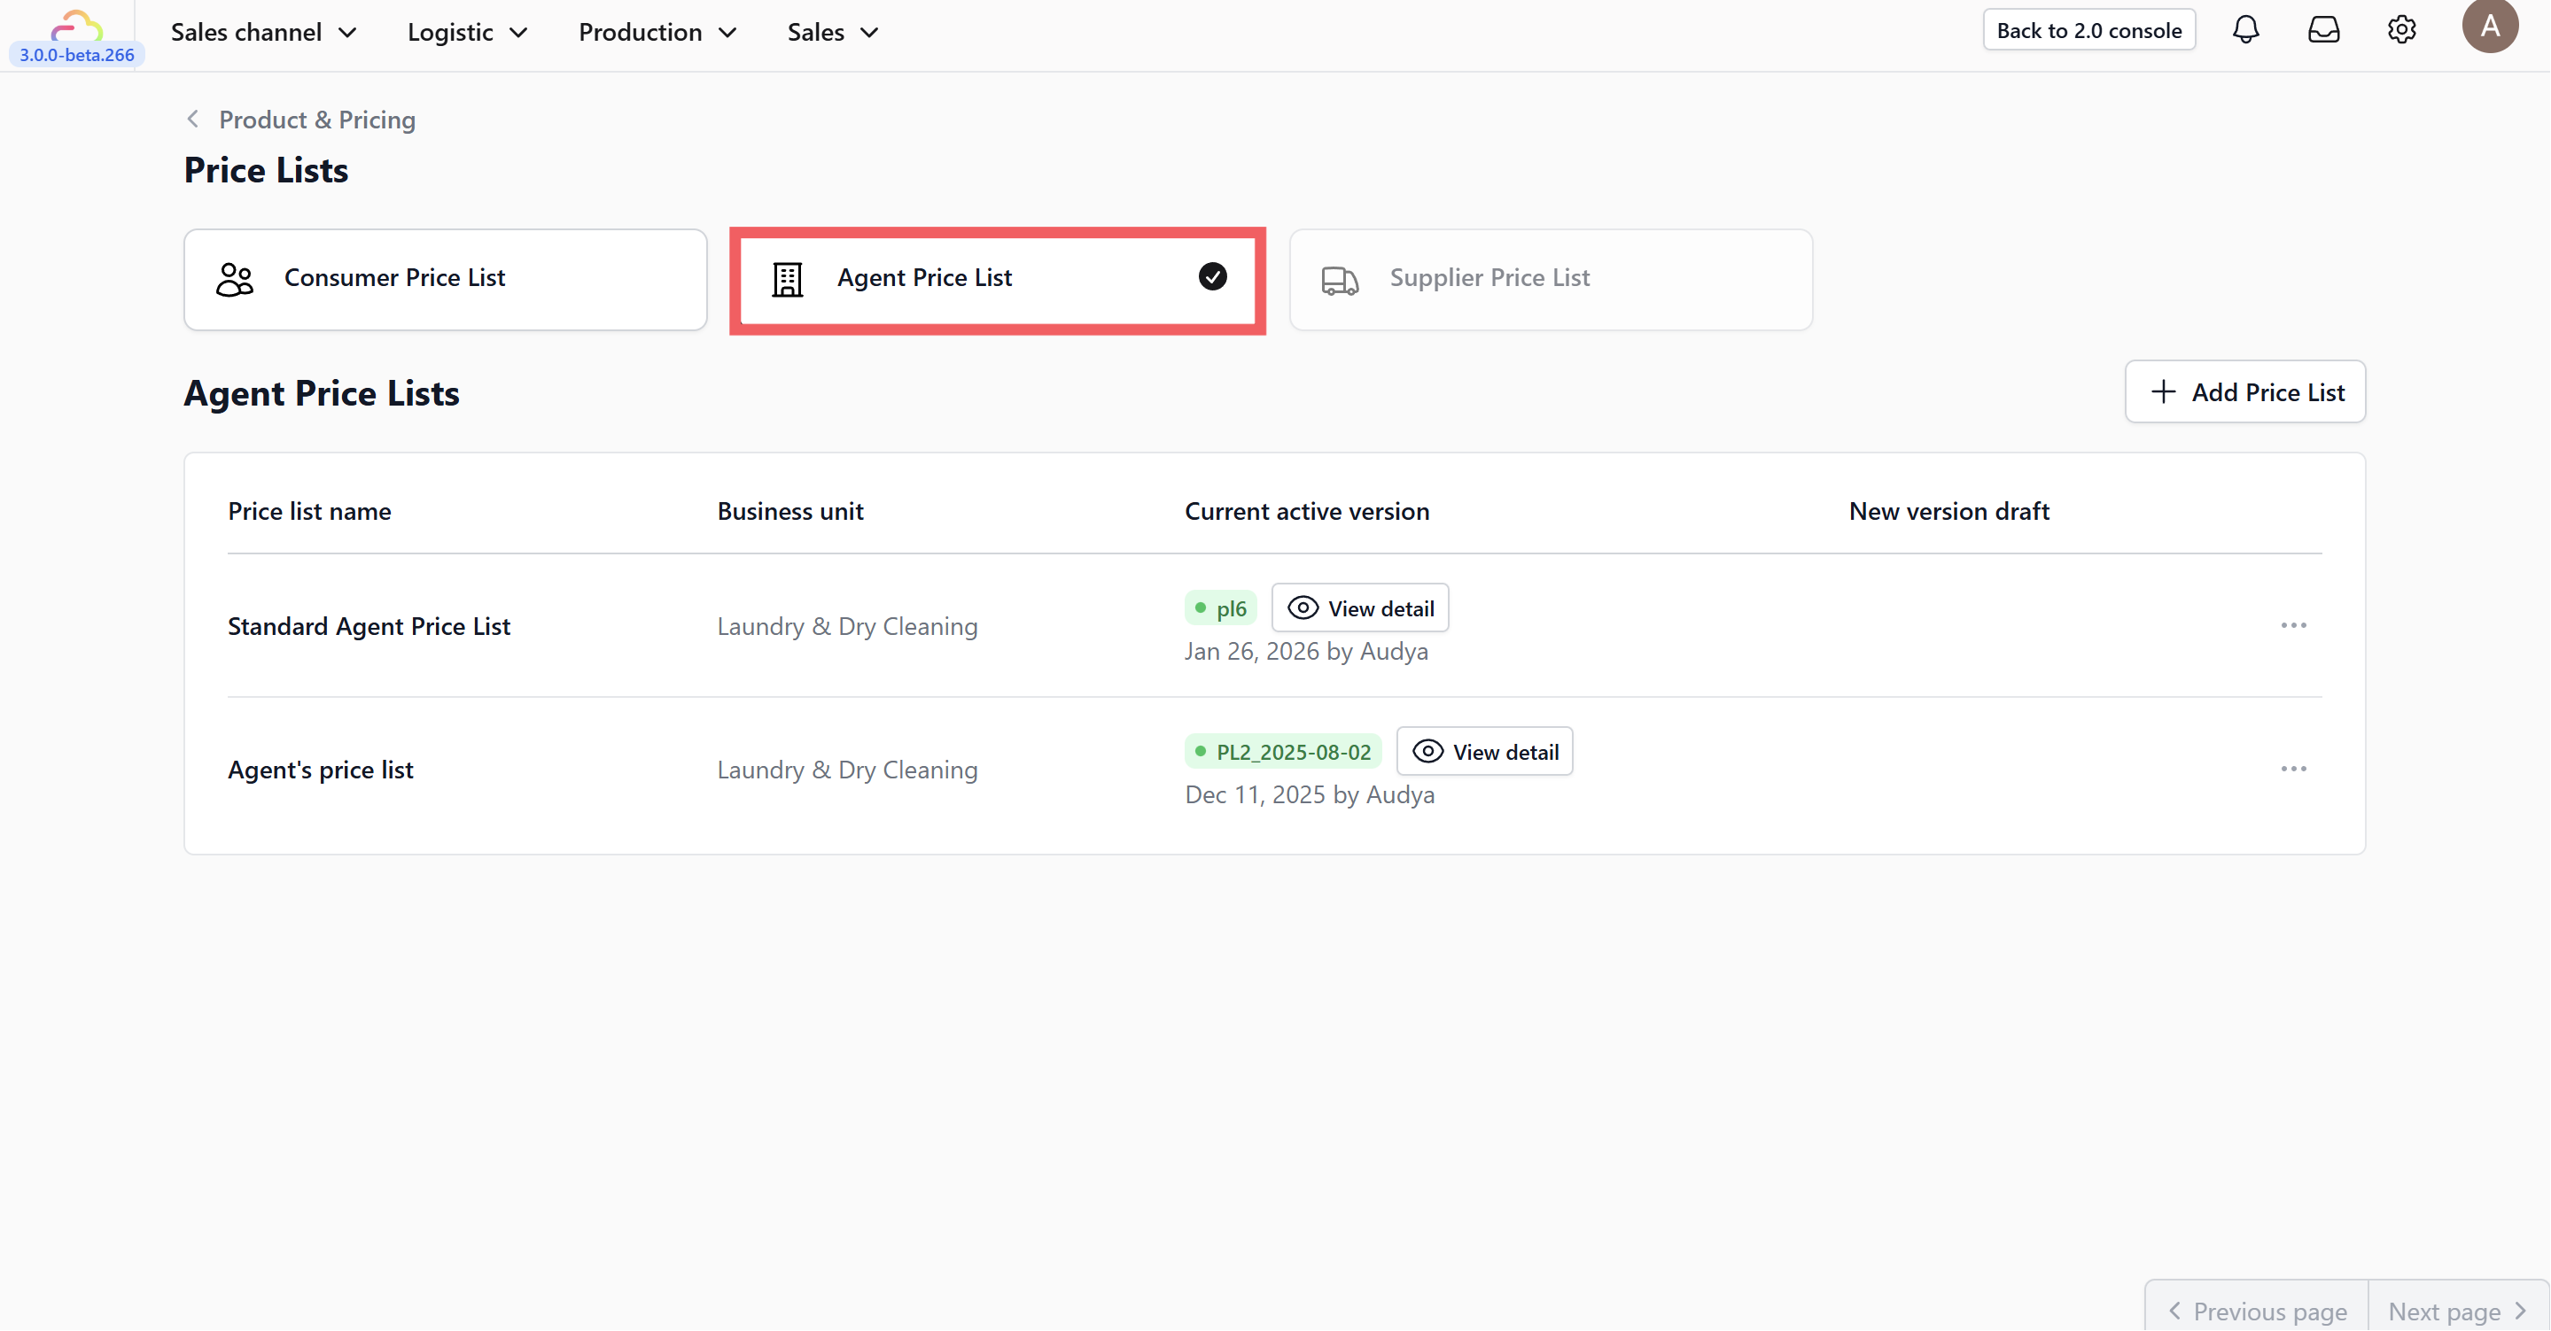The width and height of the screenshot is (2551, 1331).
Task: Go to Next page
Action: [2456, 1312]
